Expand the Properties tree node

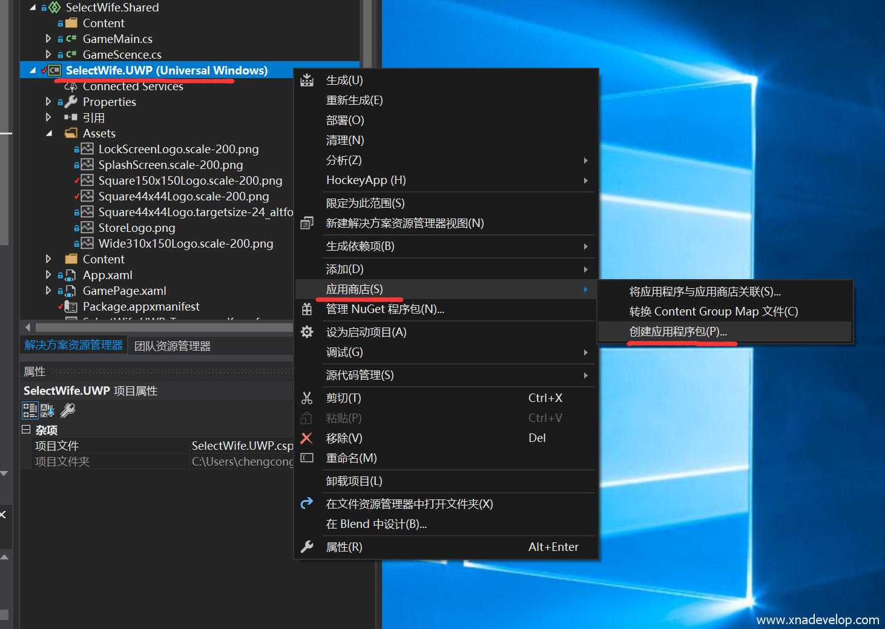pos(48,102)
